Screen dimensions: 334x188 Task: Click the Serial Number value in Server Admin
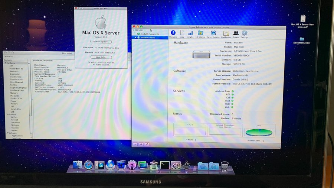241,55
